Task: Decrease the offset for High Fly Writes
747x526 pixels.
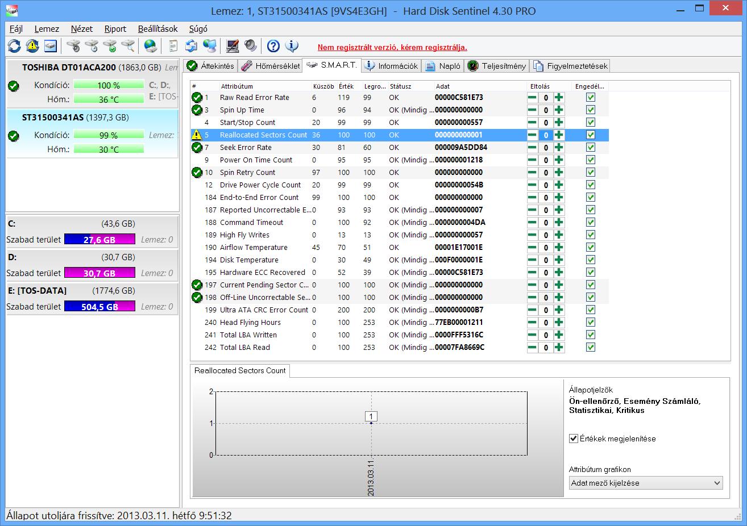Action: tap(532, 235)
